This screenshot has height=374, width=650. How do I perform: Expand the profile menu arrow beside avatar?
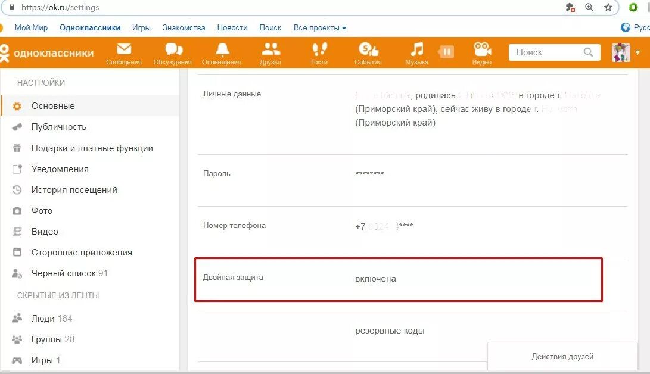(637, 52)
